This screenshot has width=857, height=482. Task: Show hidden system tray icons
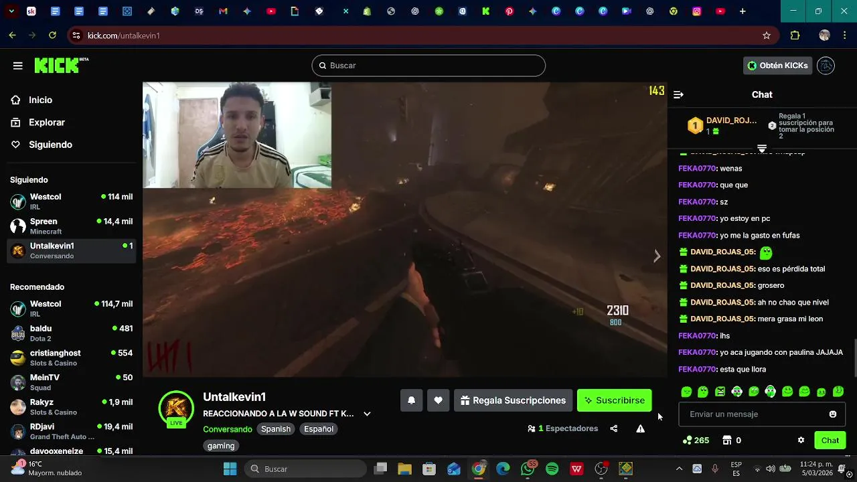[x=679, y=469]
